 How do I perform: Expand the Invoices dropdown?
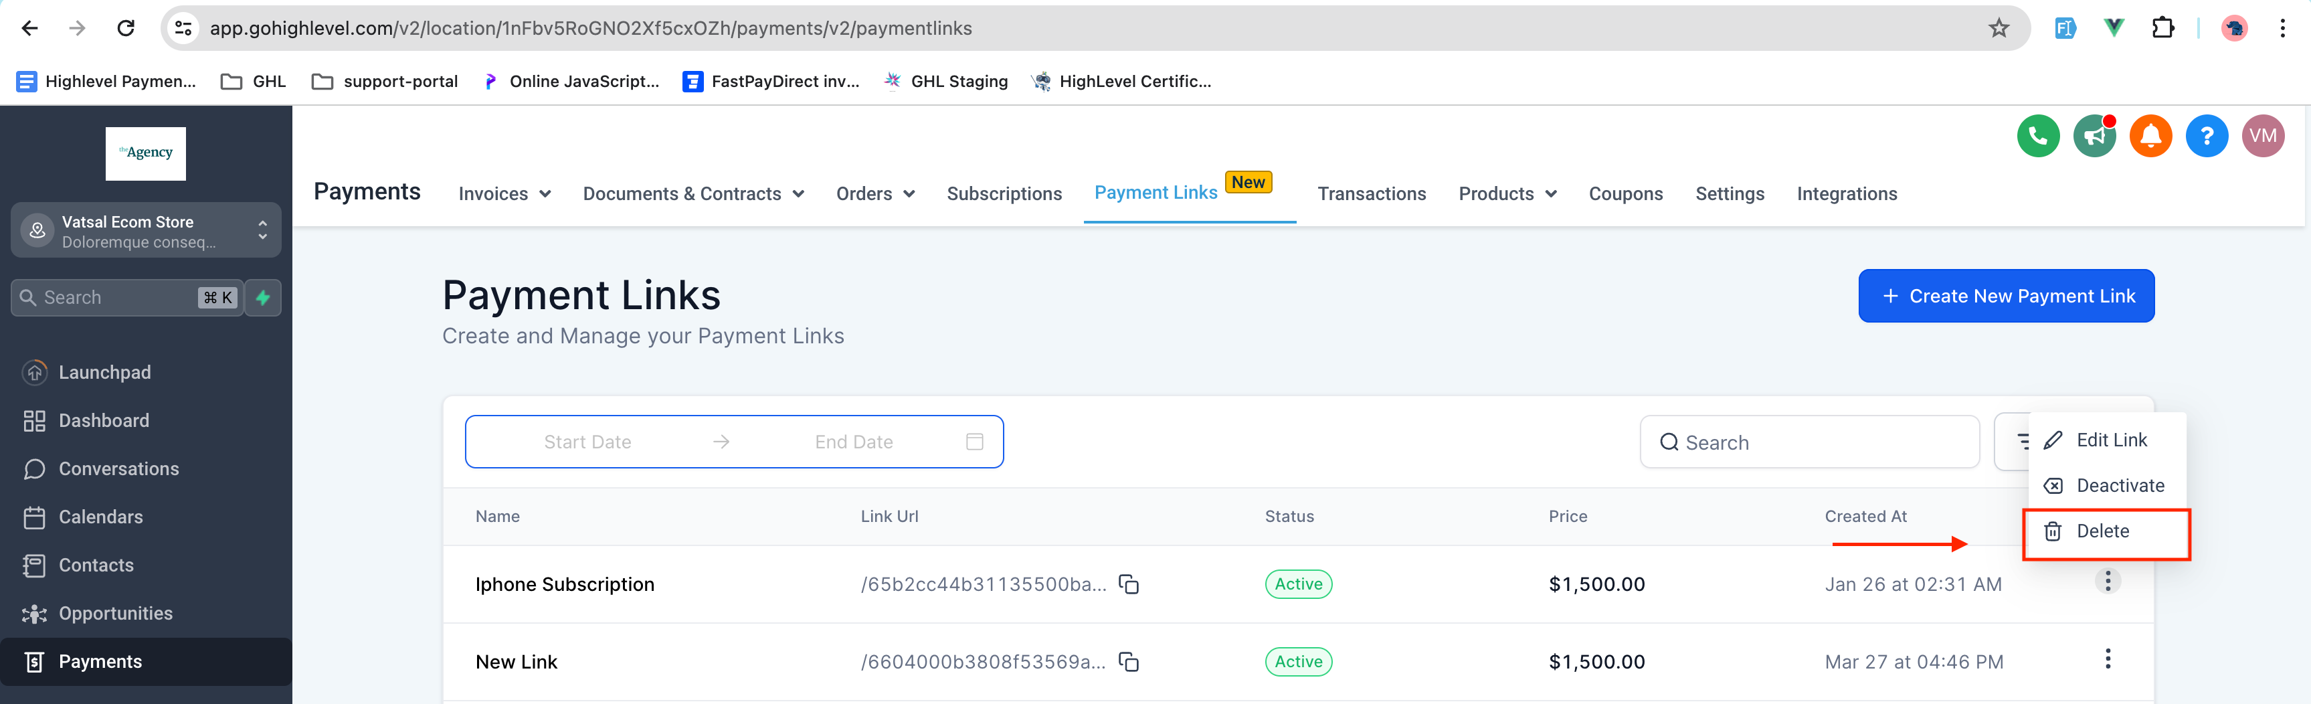pyautogui.click(x=504, y=193)
